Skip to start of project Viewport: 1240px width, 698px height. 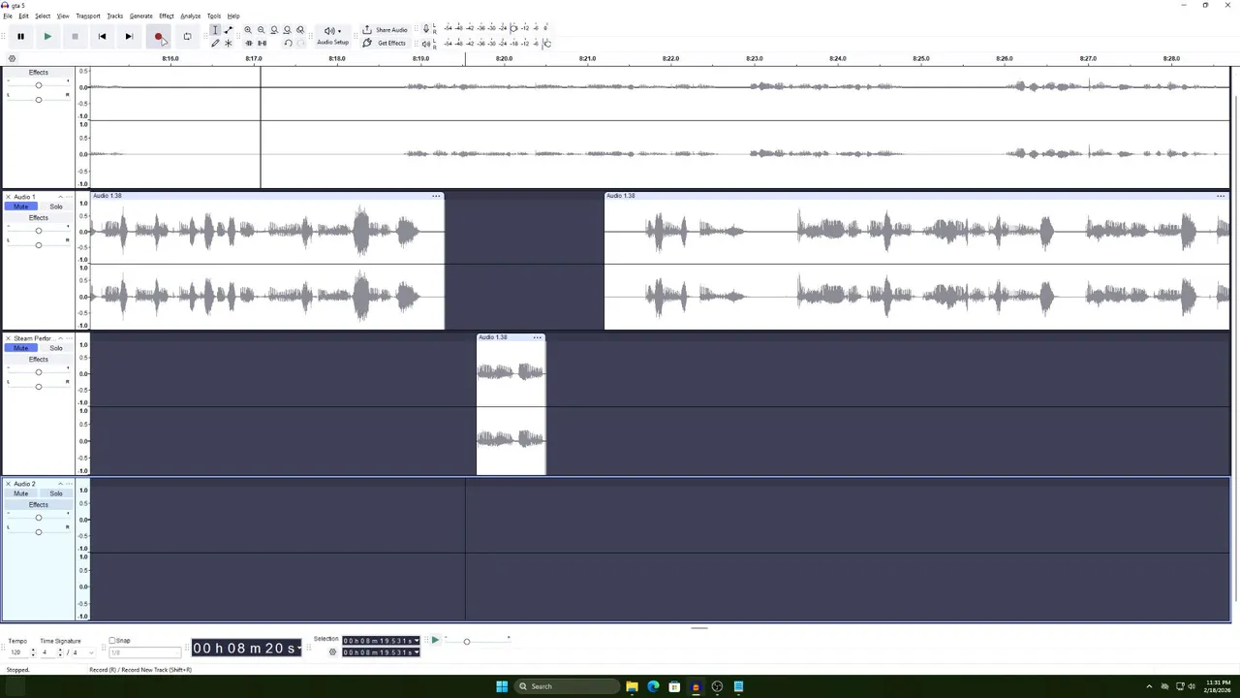tap(102, 37)
